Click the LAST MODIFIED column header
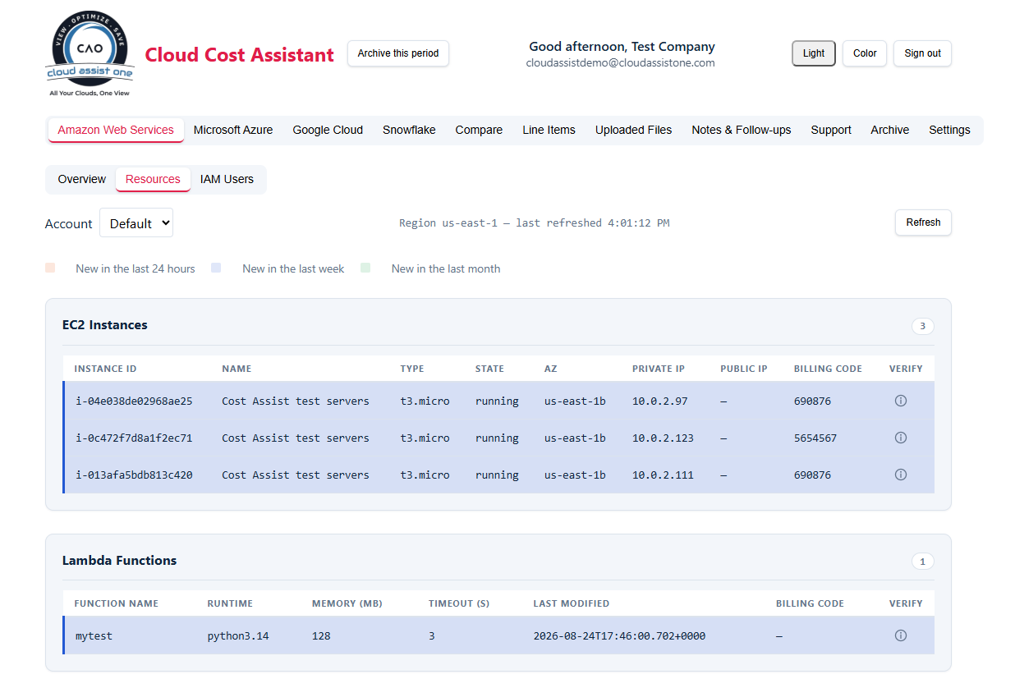Screen dimensions: 1015x688 [x=571, y=603]
